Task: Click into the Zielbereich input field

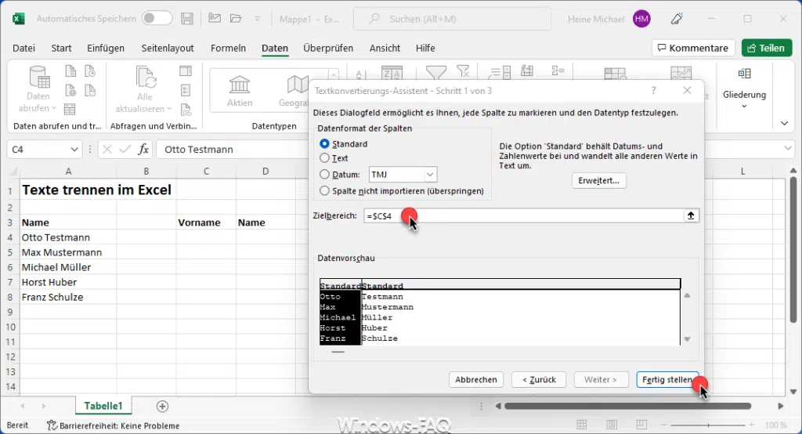Action: (x=524, y=216)
